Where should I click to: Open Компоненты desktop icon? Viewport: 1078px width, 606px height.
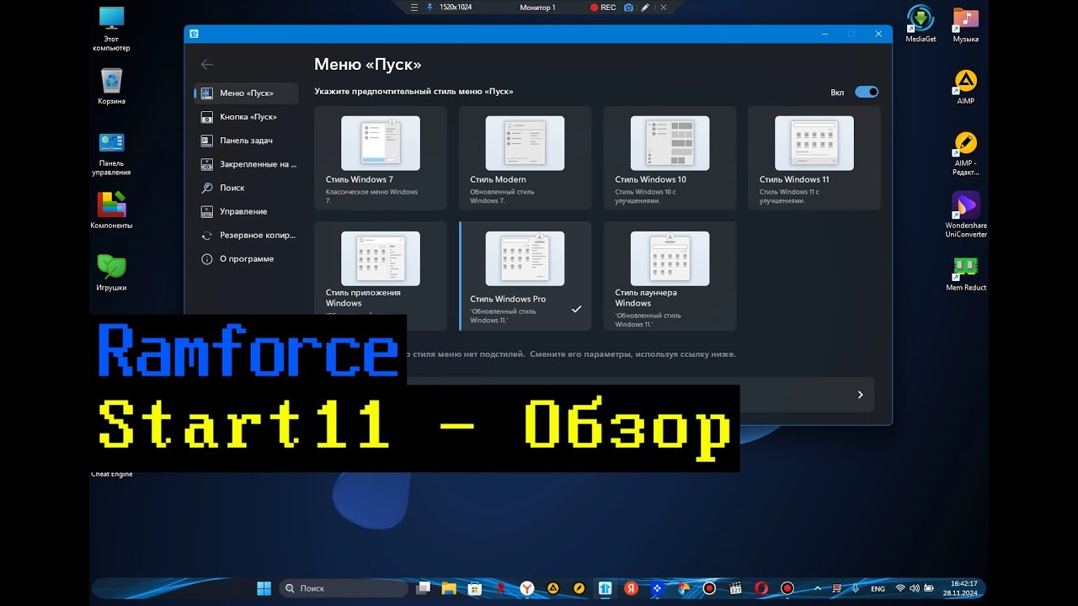coord(111,210)
